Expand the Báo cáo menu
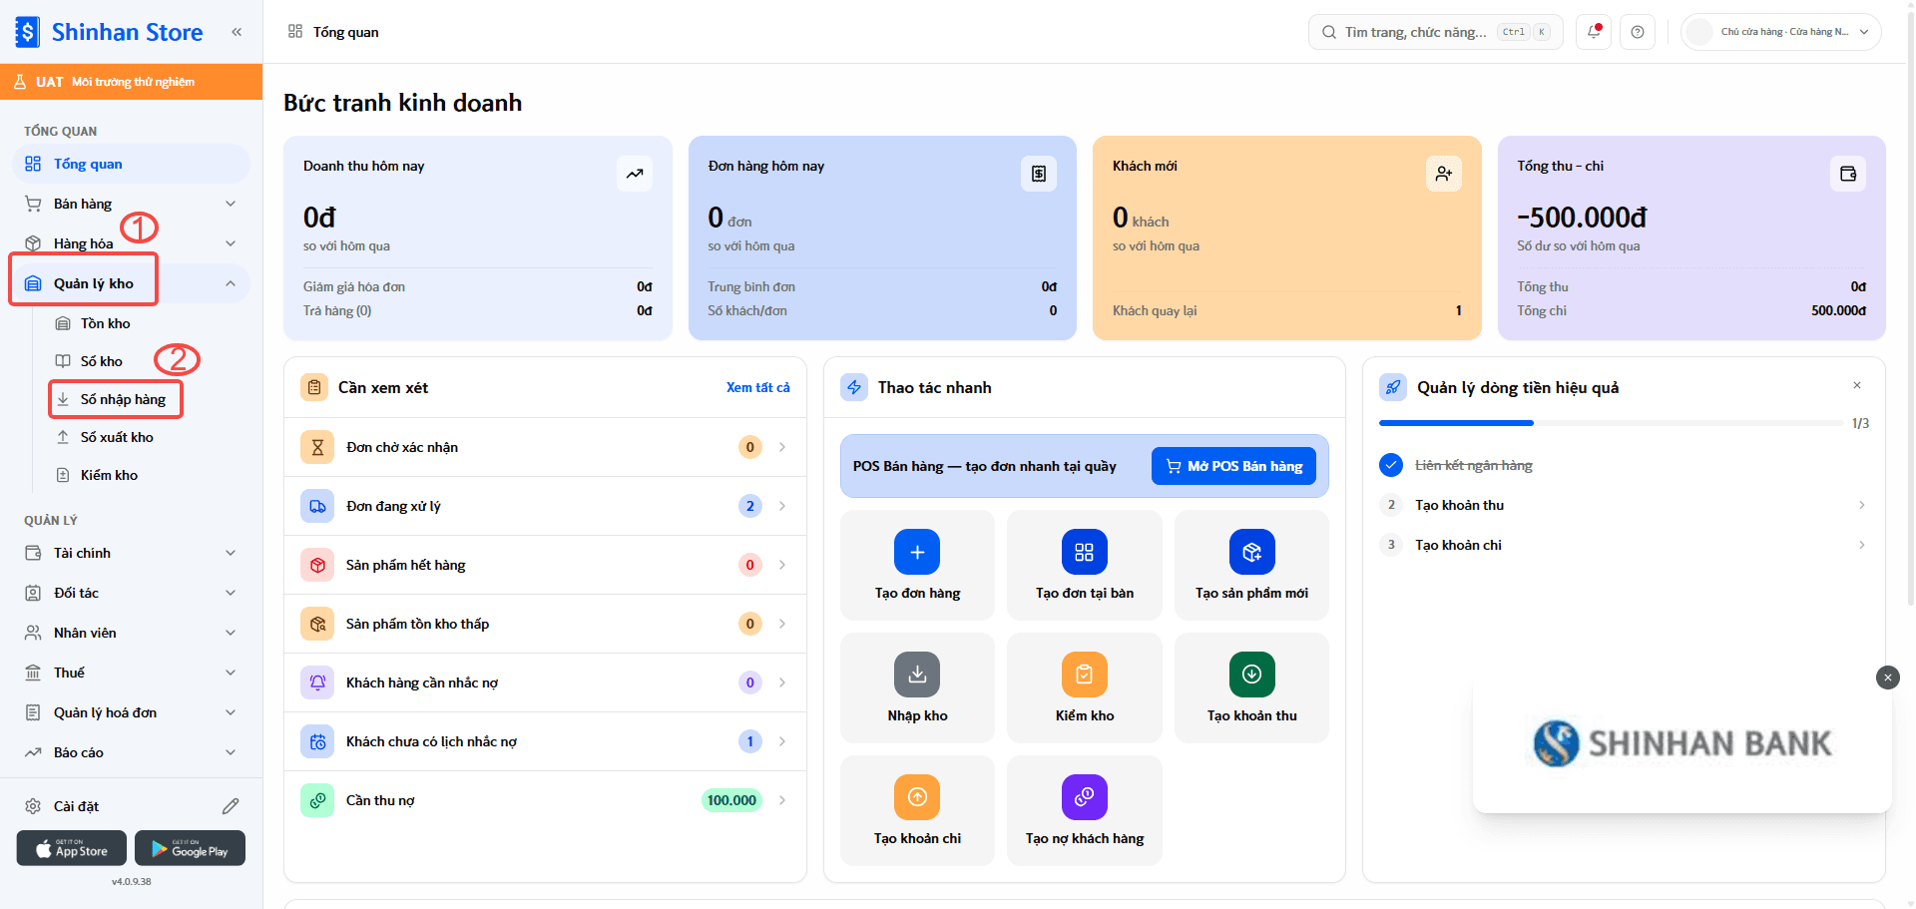Viewport: 1916px width, 909px height. pyautogui.click(x=131, y=752)
